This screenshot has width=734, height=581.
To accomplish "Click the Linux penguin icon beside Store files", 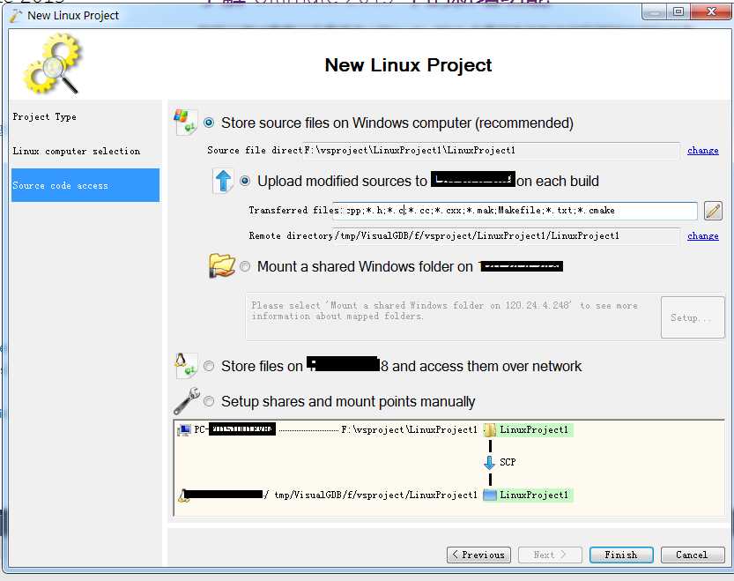I will click(184, 366).
